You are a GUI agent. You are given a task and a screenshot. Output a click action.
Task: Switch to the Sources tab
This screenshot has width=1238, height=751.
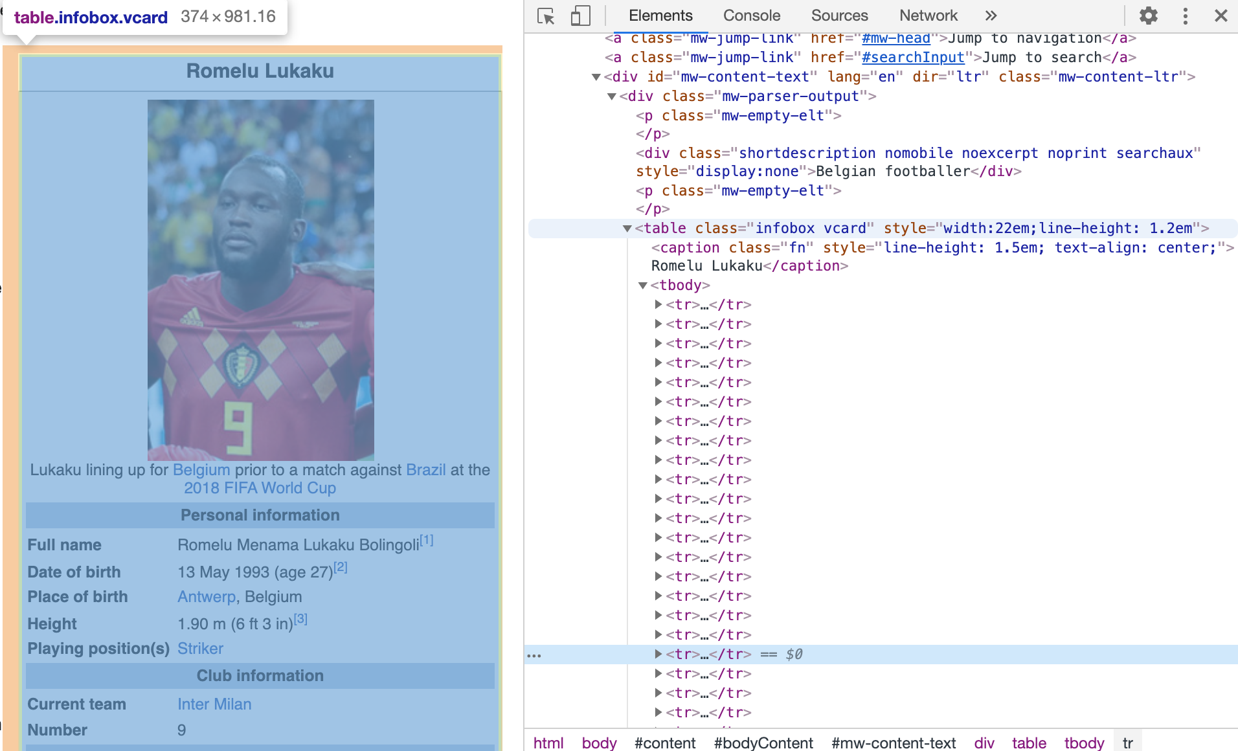click(839, 16)
